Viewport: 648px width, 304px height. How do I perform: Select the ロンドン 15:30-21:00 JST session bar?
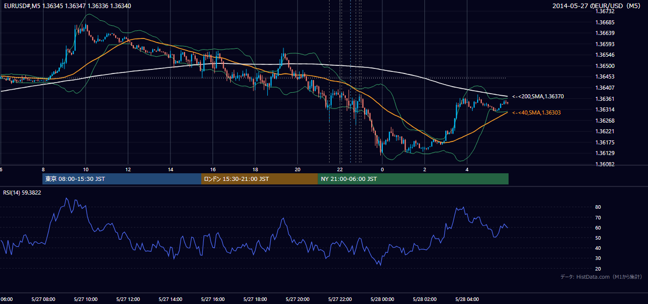point(260,179)
